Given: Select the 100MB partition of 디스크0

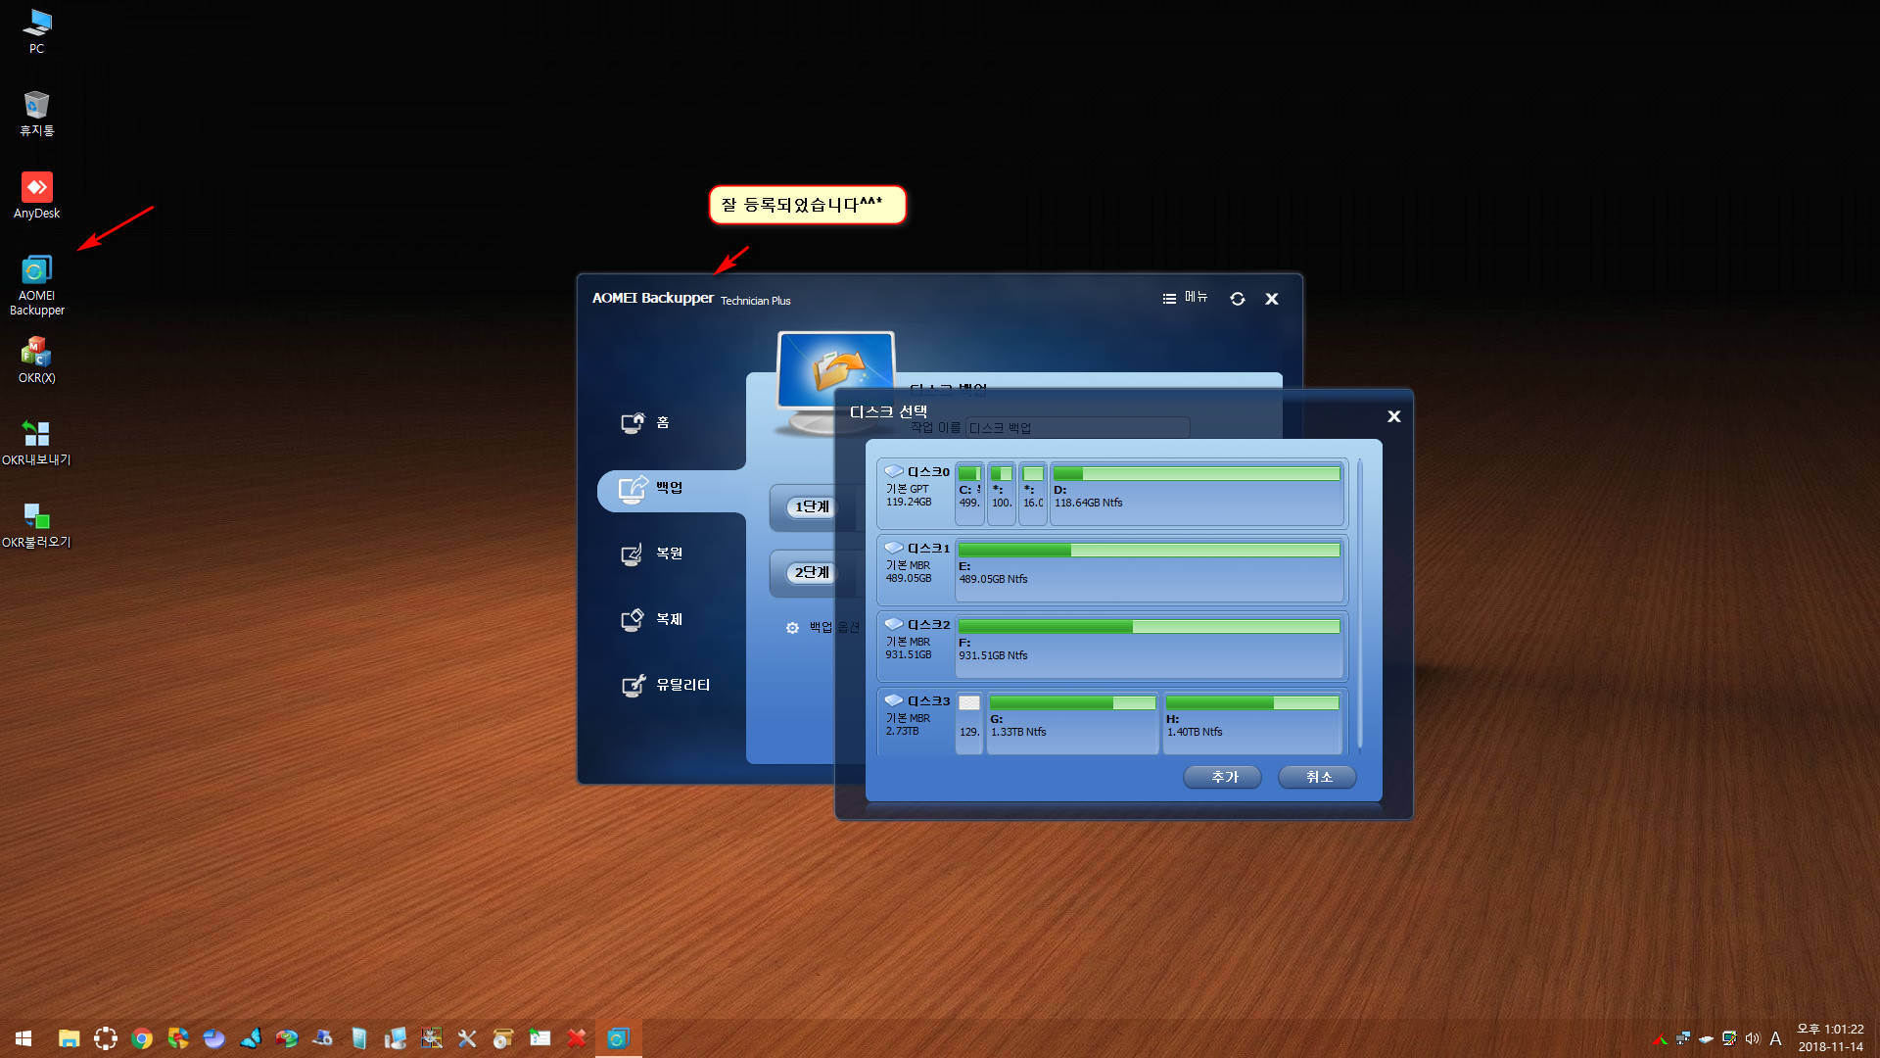Looking at the screenshot, I should point(1002,494).
